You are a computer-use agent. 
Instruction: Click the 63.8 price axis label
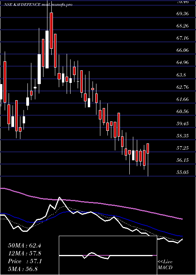181,75
